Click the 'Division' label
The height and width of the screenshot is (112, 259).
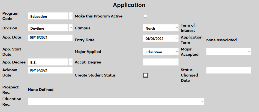point(10,28)
